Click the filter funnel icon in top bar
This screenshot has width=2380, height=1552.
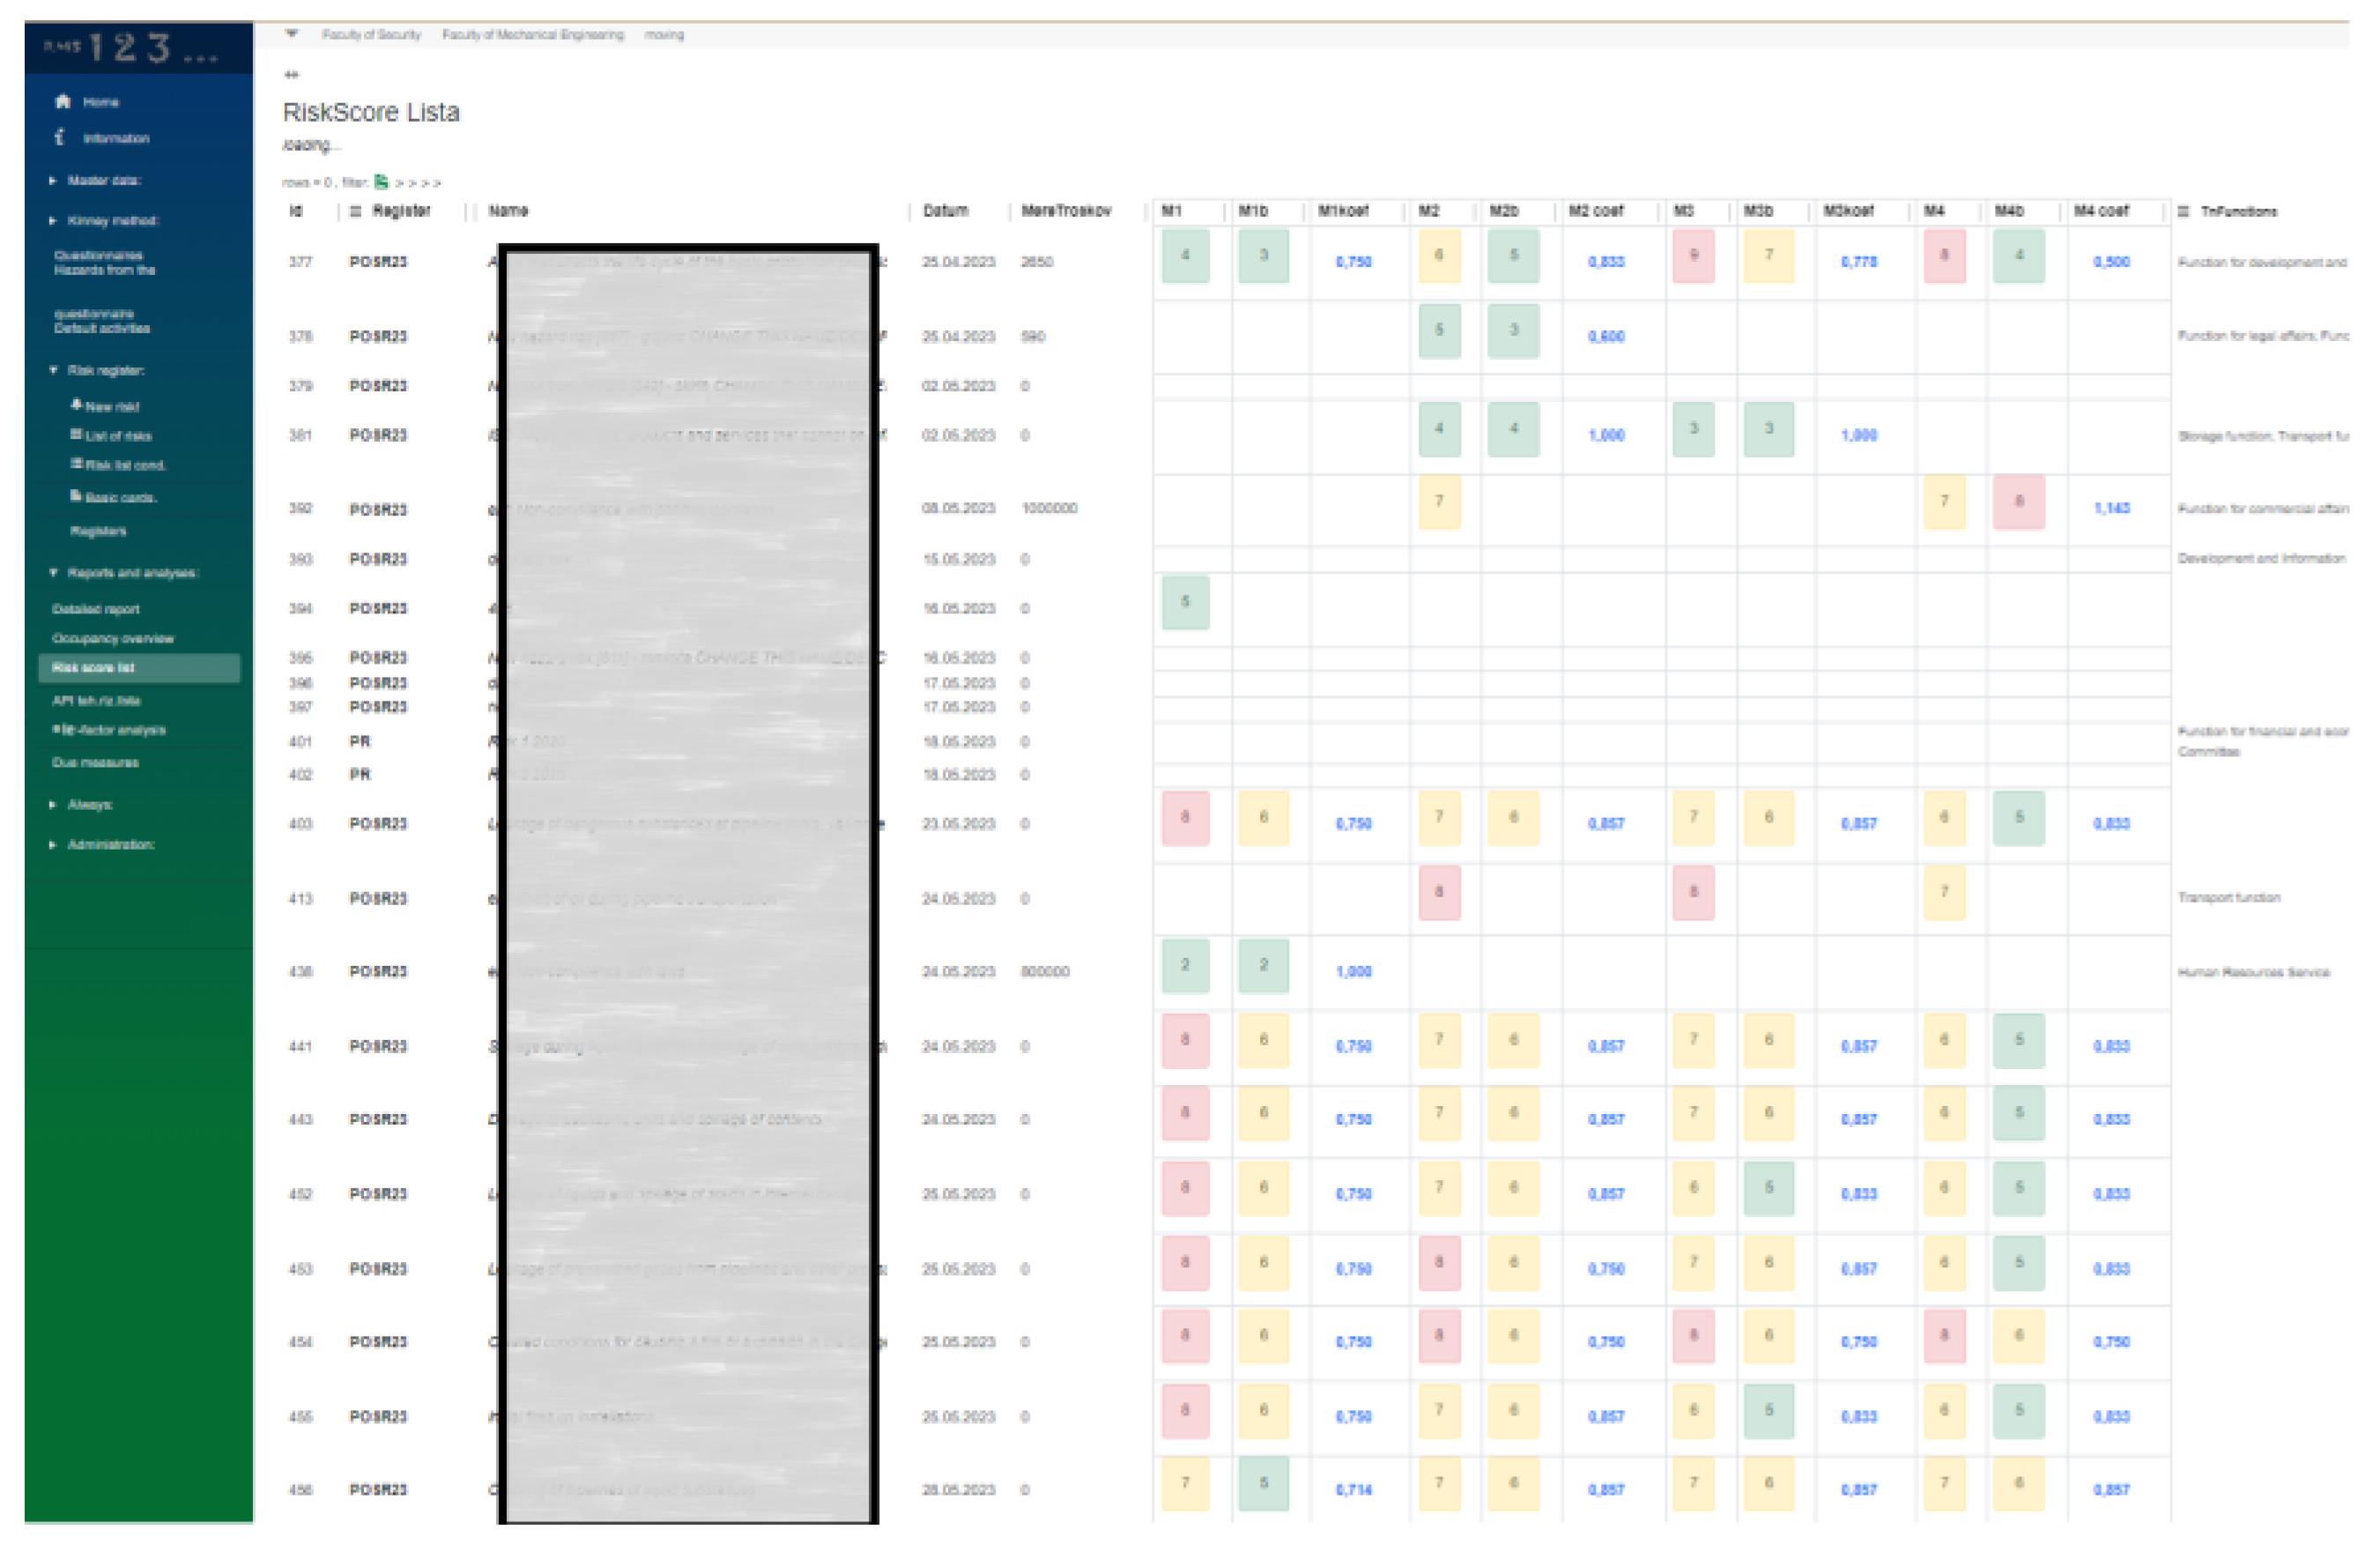[291, 34]
